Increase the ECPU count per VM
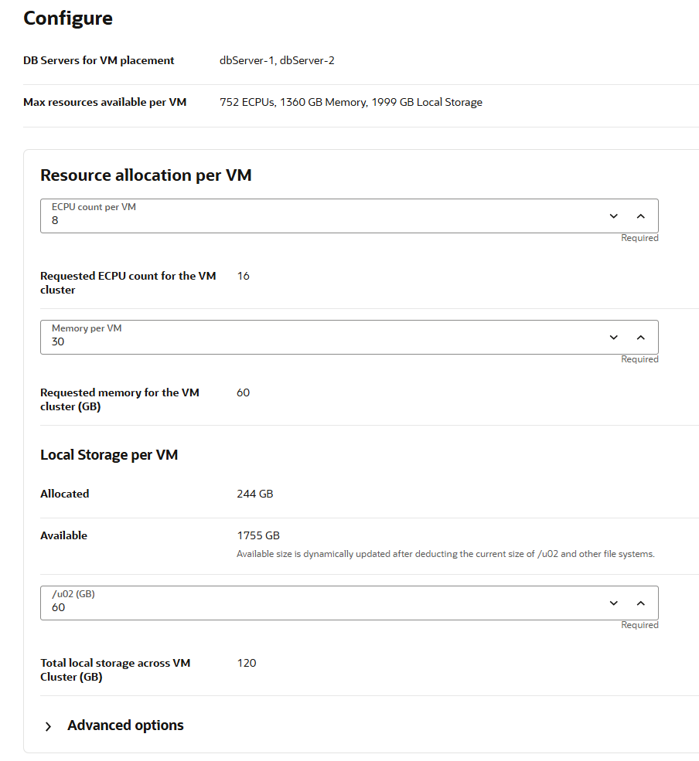Image resolution: width=699 pixels, height=761 pixels. (640, 216)
